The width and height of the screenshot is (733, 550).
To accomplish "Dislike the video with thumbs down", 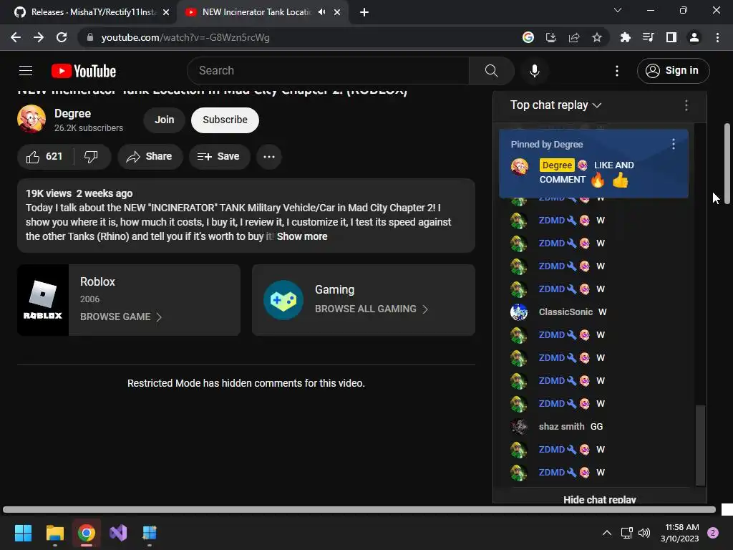I will 92,157.
